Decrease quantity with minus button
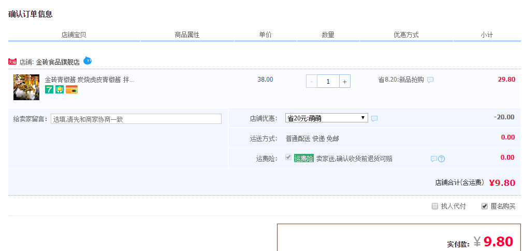This screenshot has height=251, width=524. pos(312,81)
